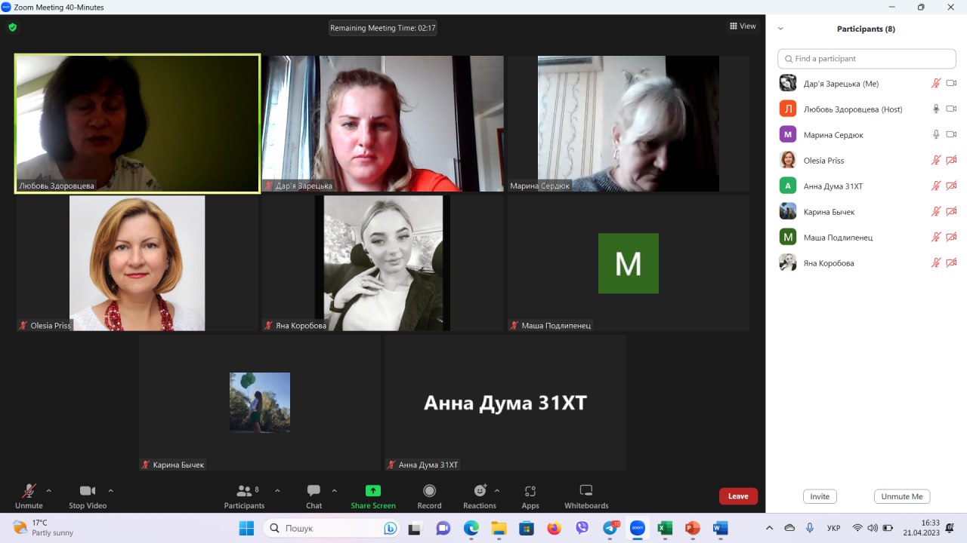The image size is (967, 543).
Task: Open Excel from the taskbar
Action: click(x=665, y=528)
